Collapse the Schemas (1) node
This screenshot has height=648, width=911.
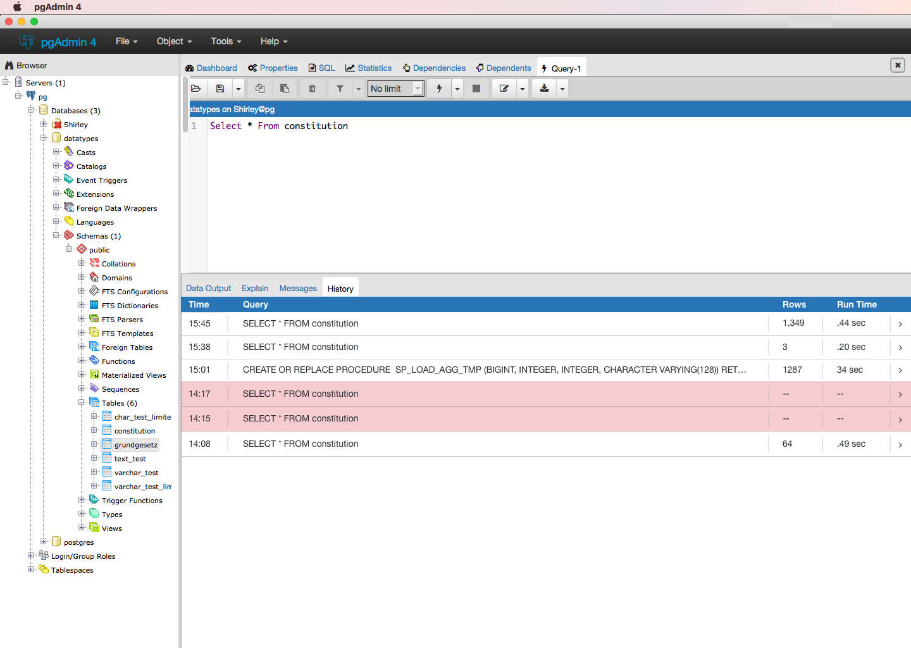pyautogui.click(x=56, y=235)
